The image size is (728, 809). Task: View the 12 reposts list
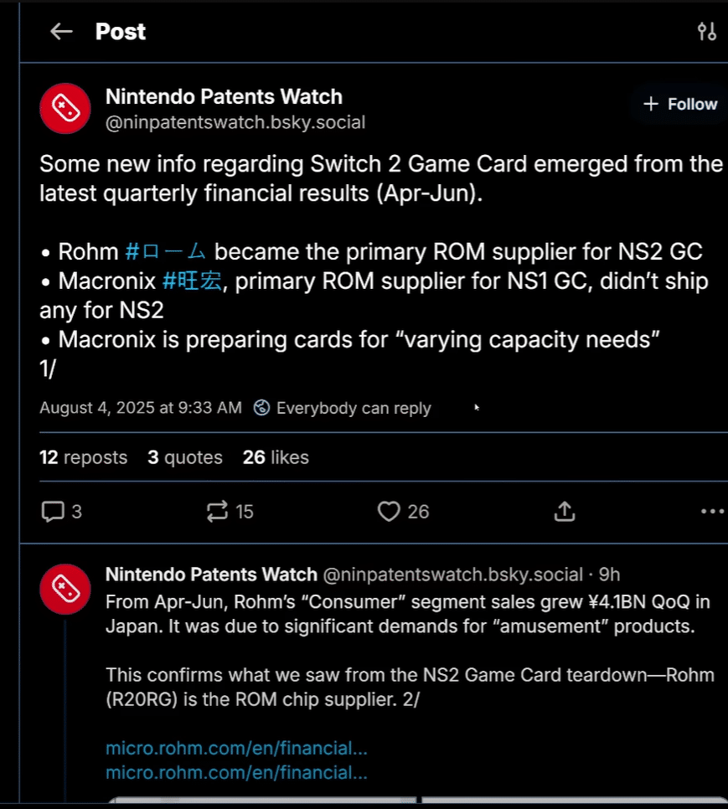click(84, 457)
